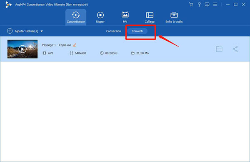Open the Ripper module

(x=100, y=17)
